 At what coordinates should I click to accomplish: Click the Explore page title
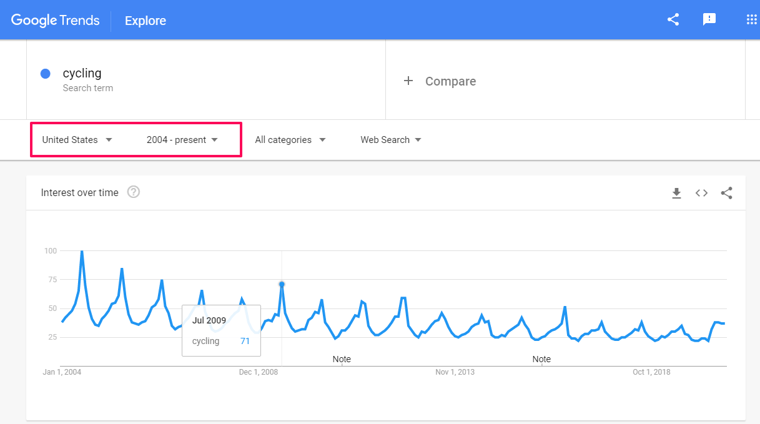146,21
